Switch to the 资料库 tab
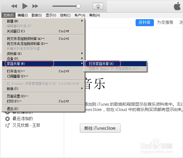 [x=145, y=23]
